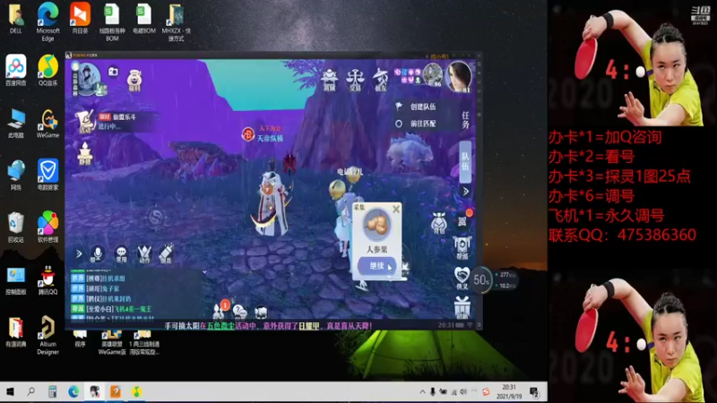Select the character portrait showing level 81
Viewport: 717px width, 403px height.
coord(459,77)
